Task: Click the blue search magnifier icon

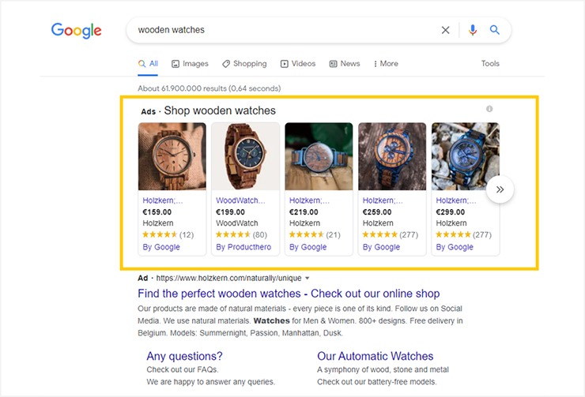Action: [x=495, y=30]
